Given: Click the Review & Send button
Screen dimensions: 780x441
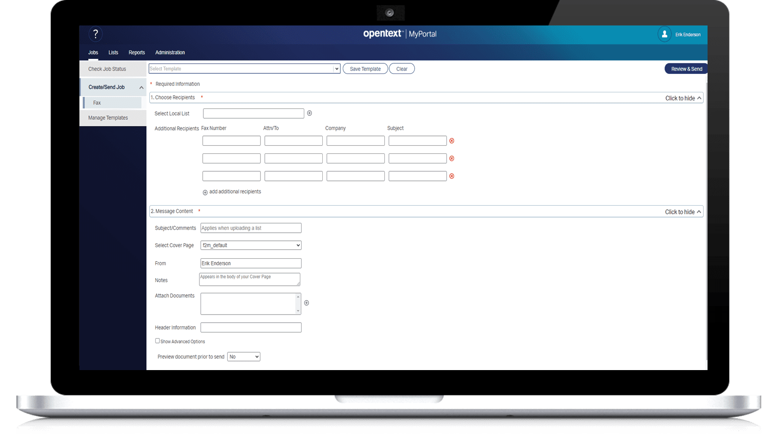Looking at the screenshot, I should 686,69.
